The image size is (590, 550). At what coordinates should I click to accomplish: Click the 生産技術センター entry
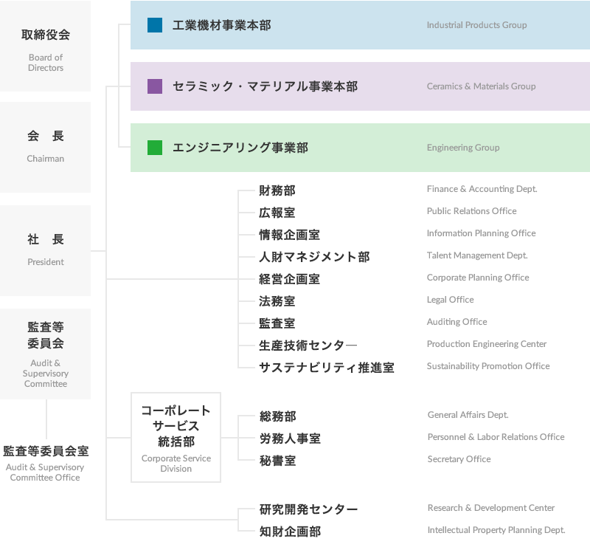308,346
